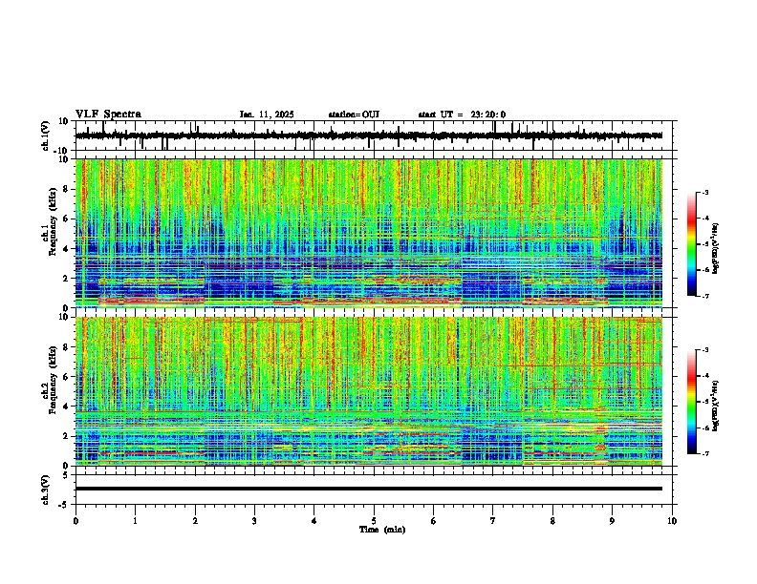Click the ch.1 colorbar log(PSD) unit label
Viewport: 757px width, 584px height.
tap(716, 248)
